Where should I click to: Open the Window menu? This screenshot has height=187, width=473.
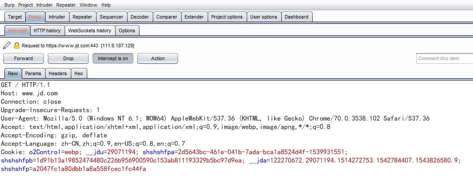(x=89, y=5)
